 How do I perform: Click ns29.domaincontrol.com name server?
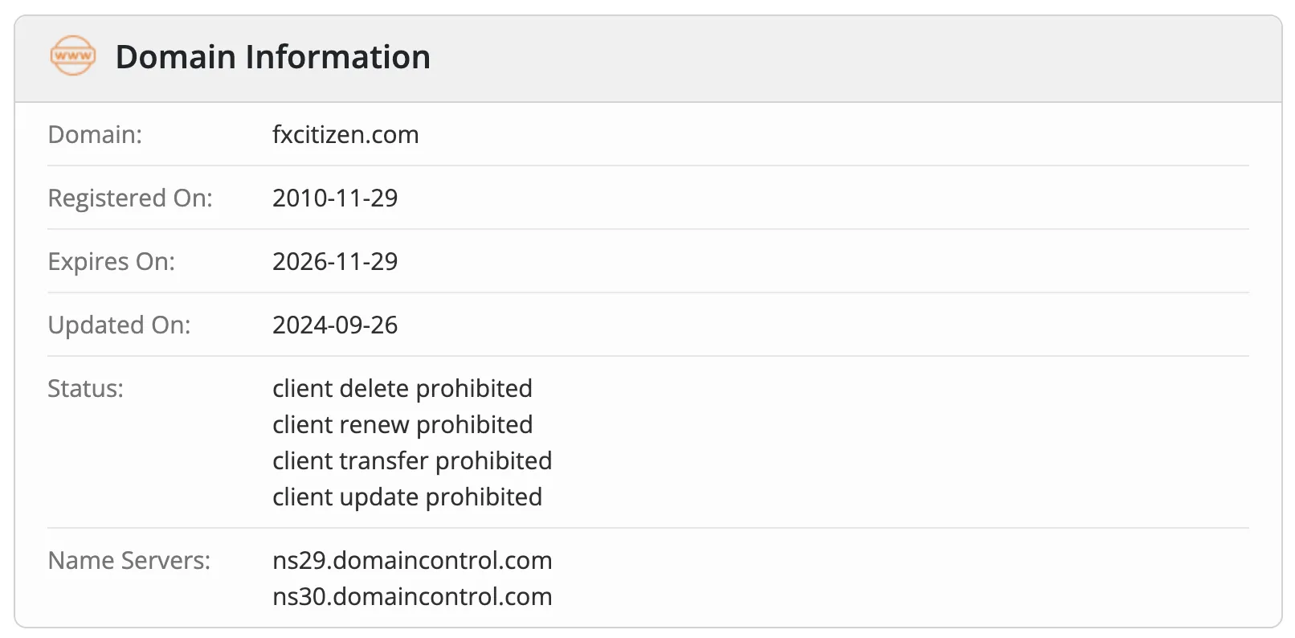pos(412,560)
